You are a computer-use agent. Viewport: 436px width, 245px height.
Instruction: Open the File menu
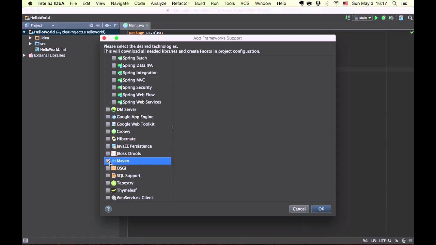click(73, 3)
